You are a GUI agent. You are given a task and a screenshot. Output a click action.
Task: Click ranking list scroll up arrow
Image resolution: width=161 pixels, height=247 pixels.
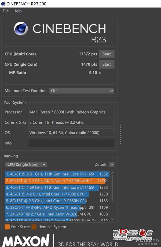[x=112, y=173]
